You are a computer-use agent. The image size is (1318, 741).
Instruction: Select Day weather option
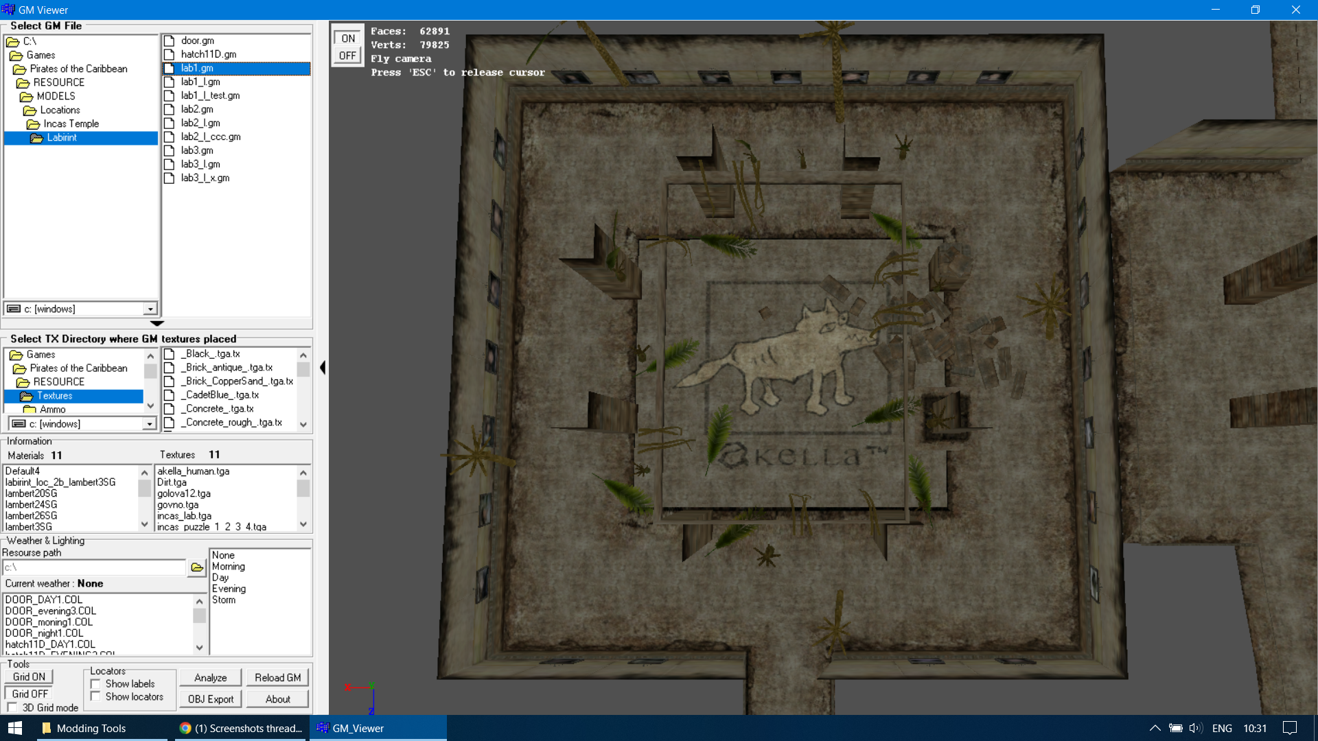coord(220,577)
